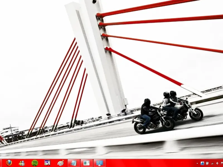Image resolution: width=223 pixels, height=167 pixels.
Task: Open Firefox from the taskbar
Action: [9, 163]
